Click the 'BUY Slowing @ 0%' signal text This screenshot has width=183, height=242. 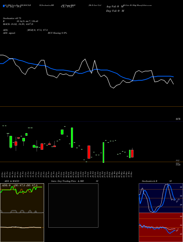57,33
